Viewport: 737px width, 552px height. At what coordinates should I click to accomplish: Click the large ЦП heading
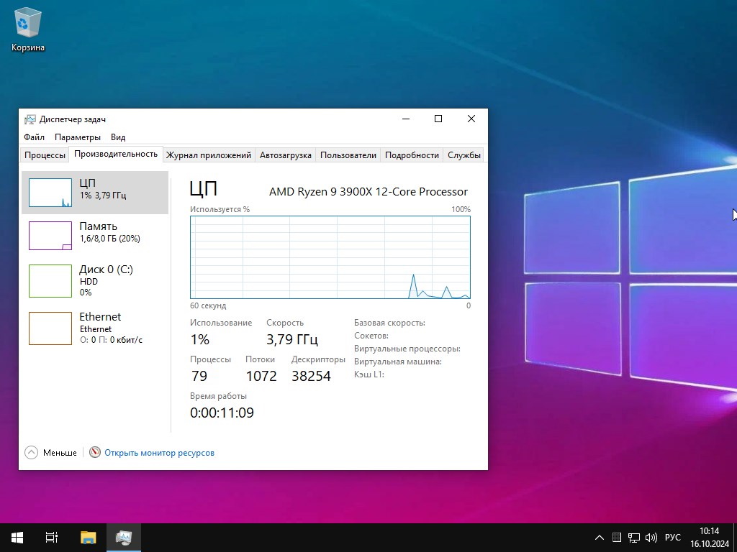click(204, 189)
